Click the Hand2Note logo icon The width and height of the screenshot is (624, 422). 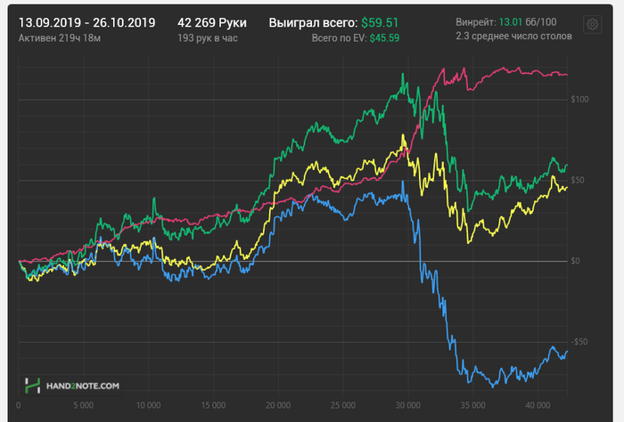click(x=33, y=385)
